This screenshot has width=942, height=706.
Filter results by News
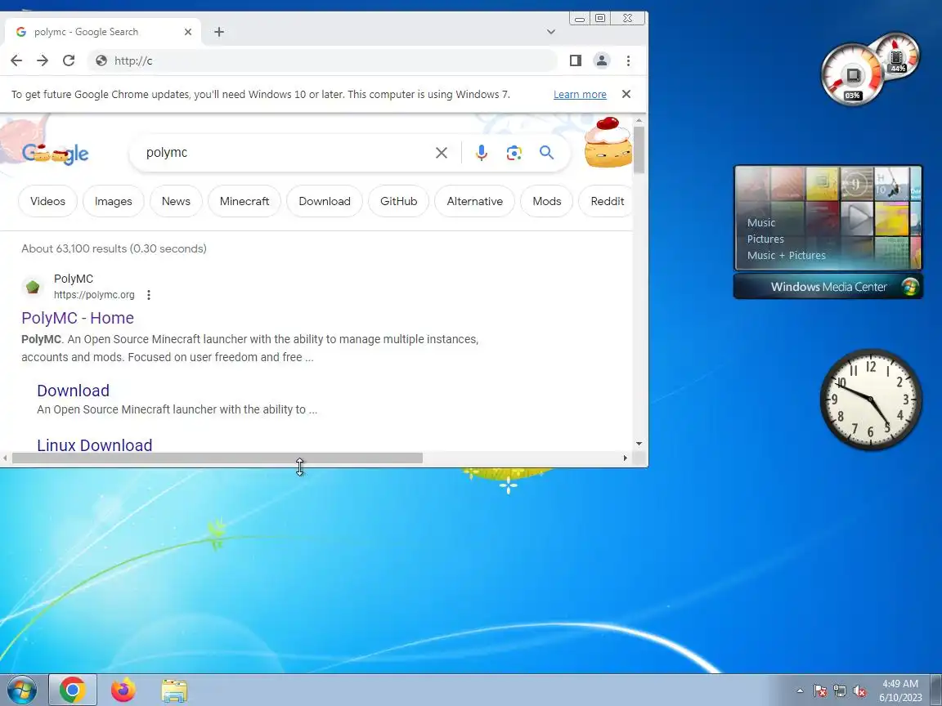(176, 201)
